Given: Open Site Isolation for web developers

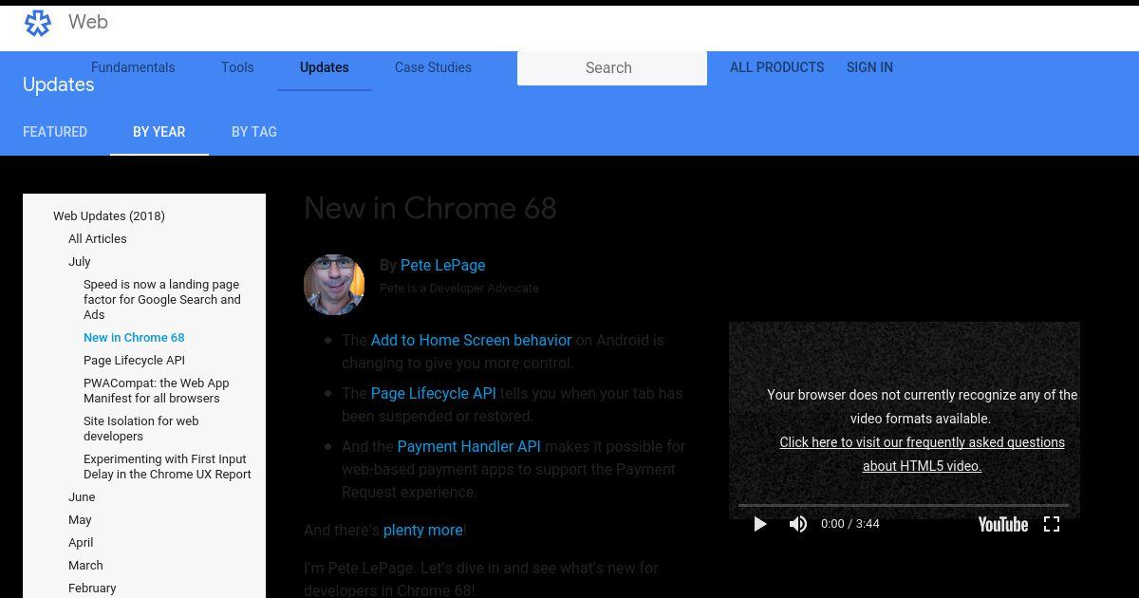Looking at the screenshot, I should 141,428.
